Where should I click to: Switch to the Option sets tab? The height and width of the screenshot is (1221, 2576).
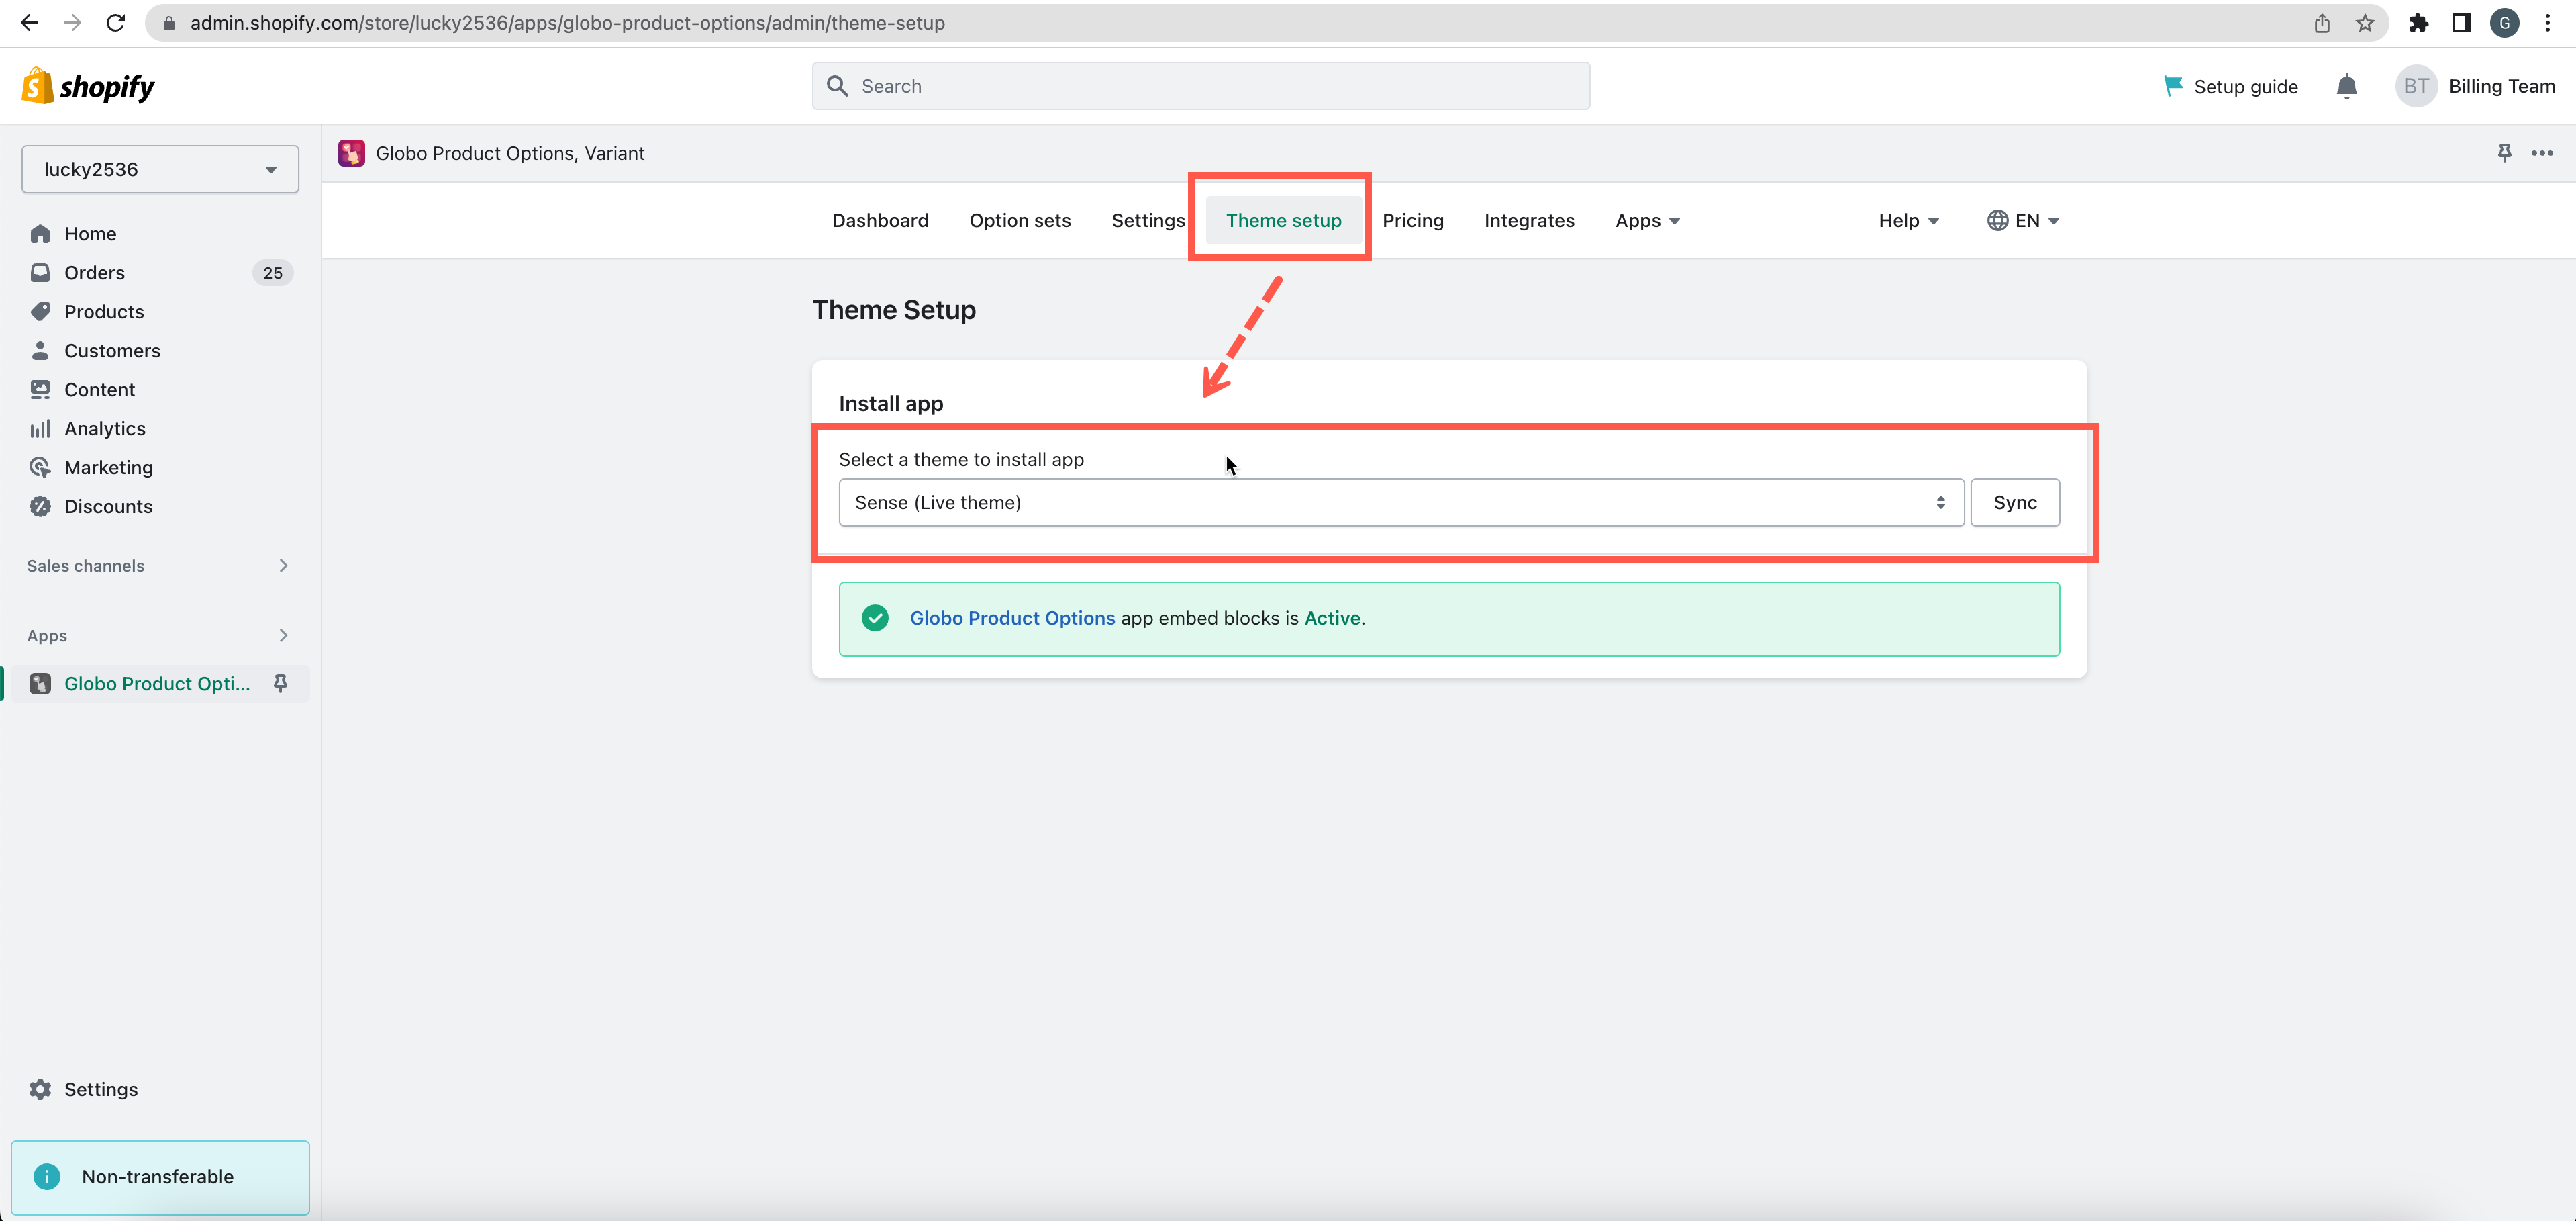click(x=1020, y=220)
